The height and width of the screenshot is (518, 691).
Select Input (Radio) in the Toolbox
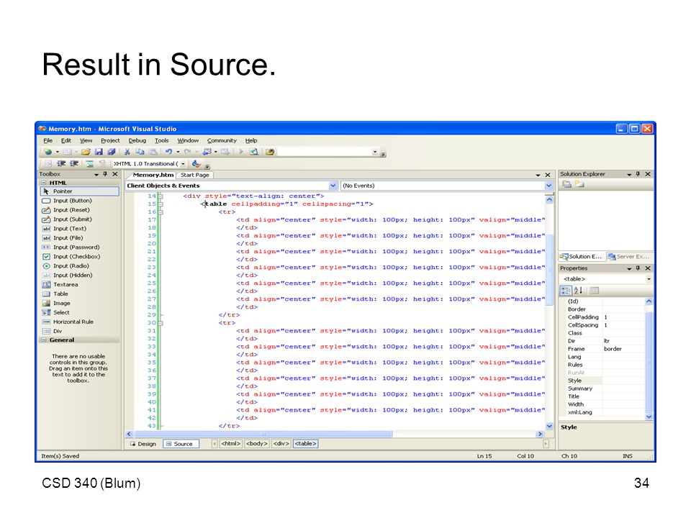click(x=79, y=266)
